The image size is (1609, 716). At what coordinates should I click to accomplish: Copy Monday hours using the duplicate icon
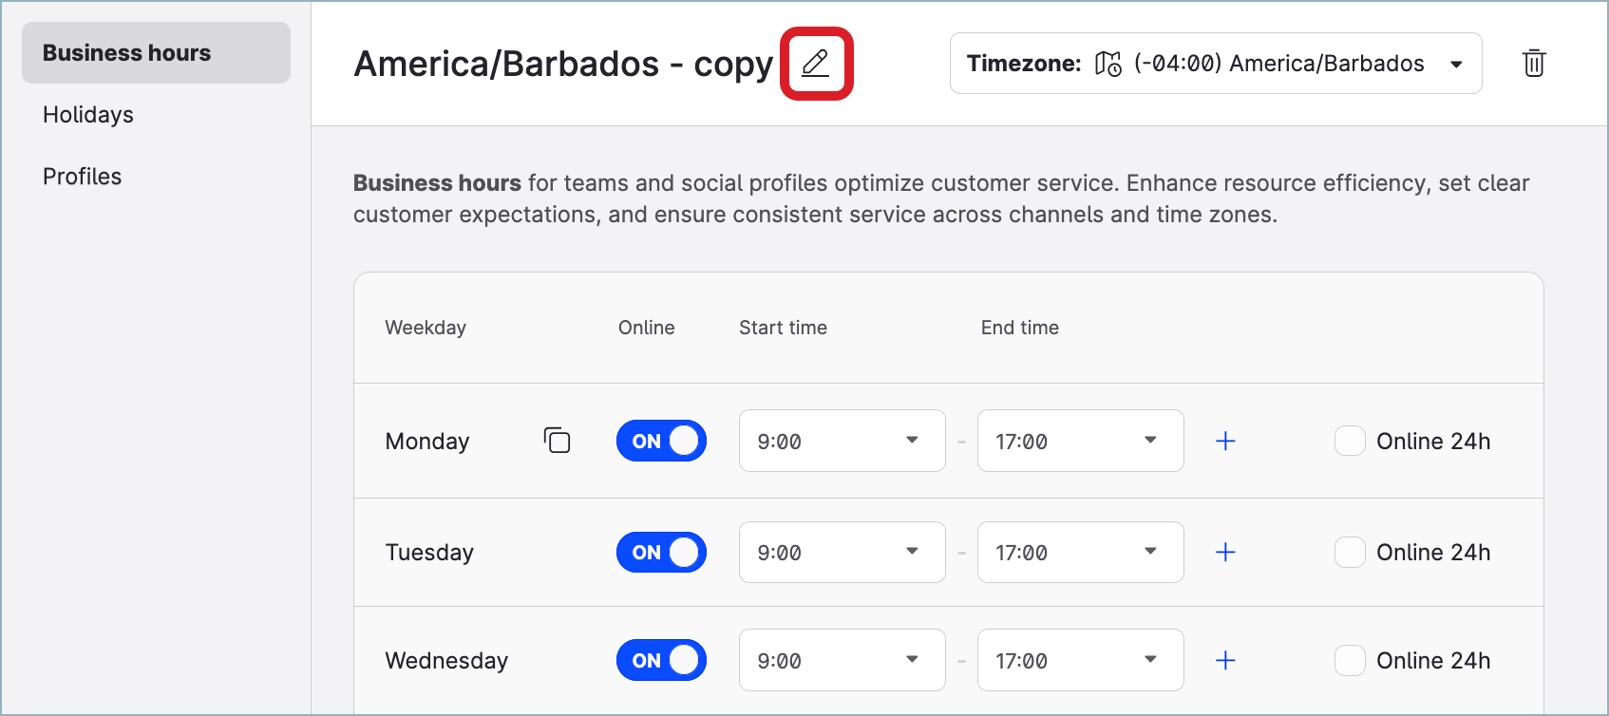557,441
